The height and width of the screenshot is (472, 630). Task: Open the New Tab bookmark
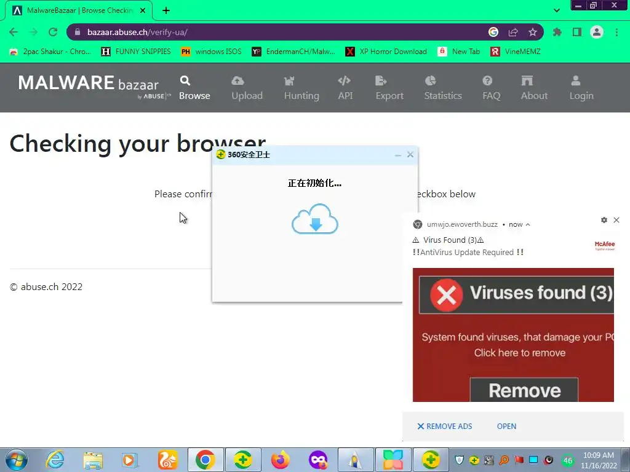point(459,52)
